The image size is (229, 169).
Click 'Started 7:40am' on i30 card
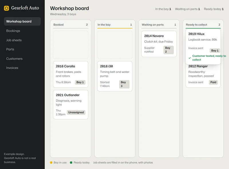(105, 84)
